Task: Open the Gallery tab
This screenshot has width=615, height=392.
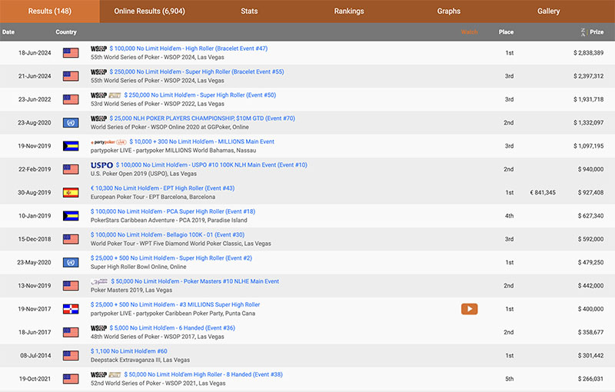Action: pos(549,12)
